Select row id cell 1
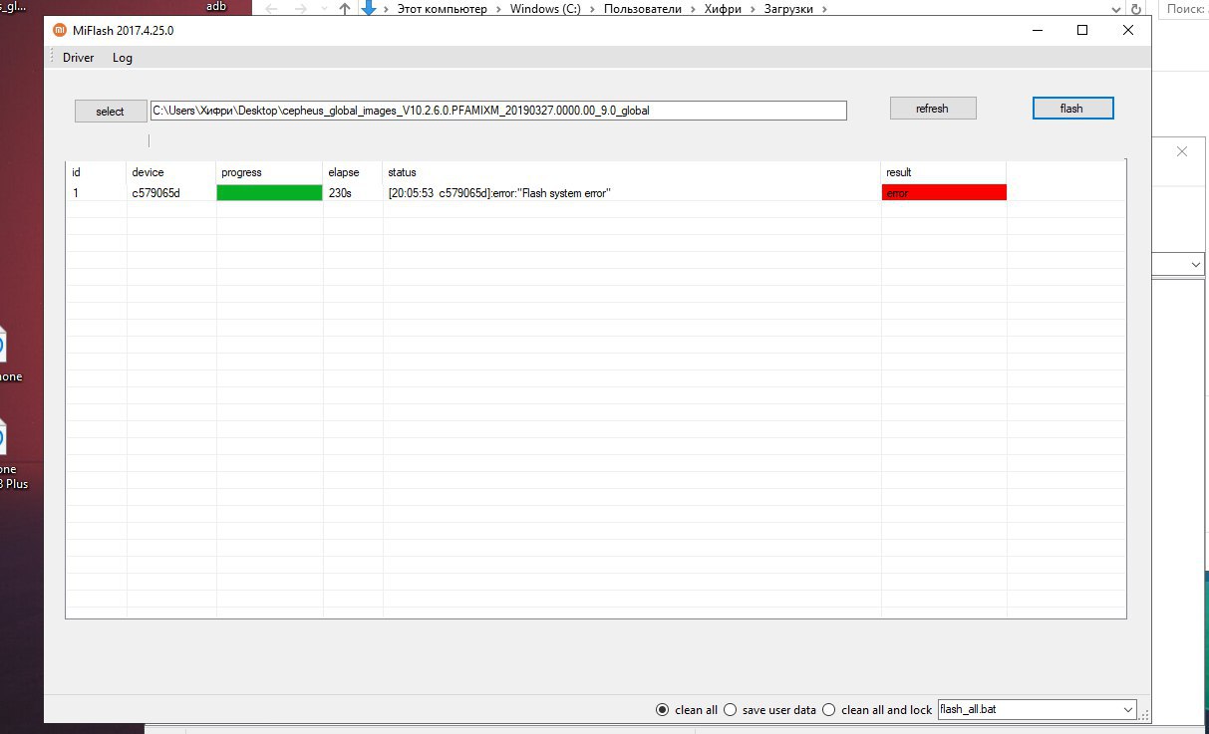This screenshot has width=1209, height=734. 76,193
